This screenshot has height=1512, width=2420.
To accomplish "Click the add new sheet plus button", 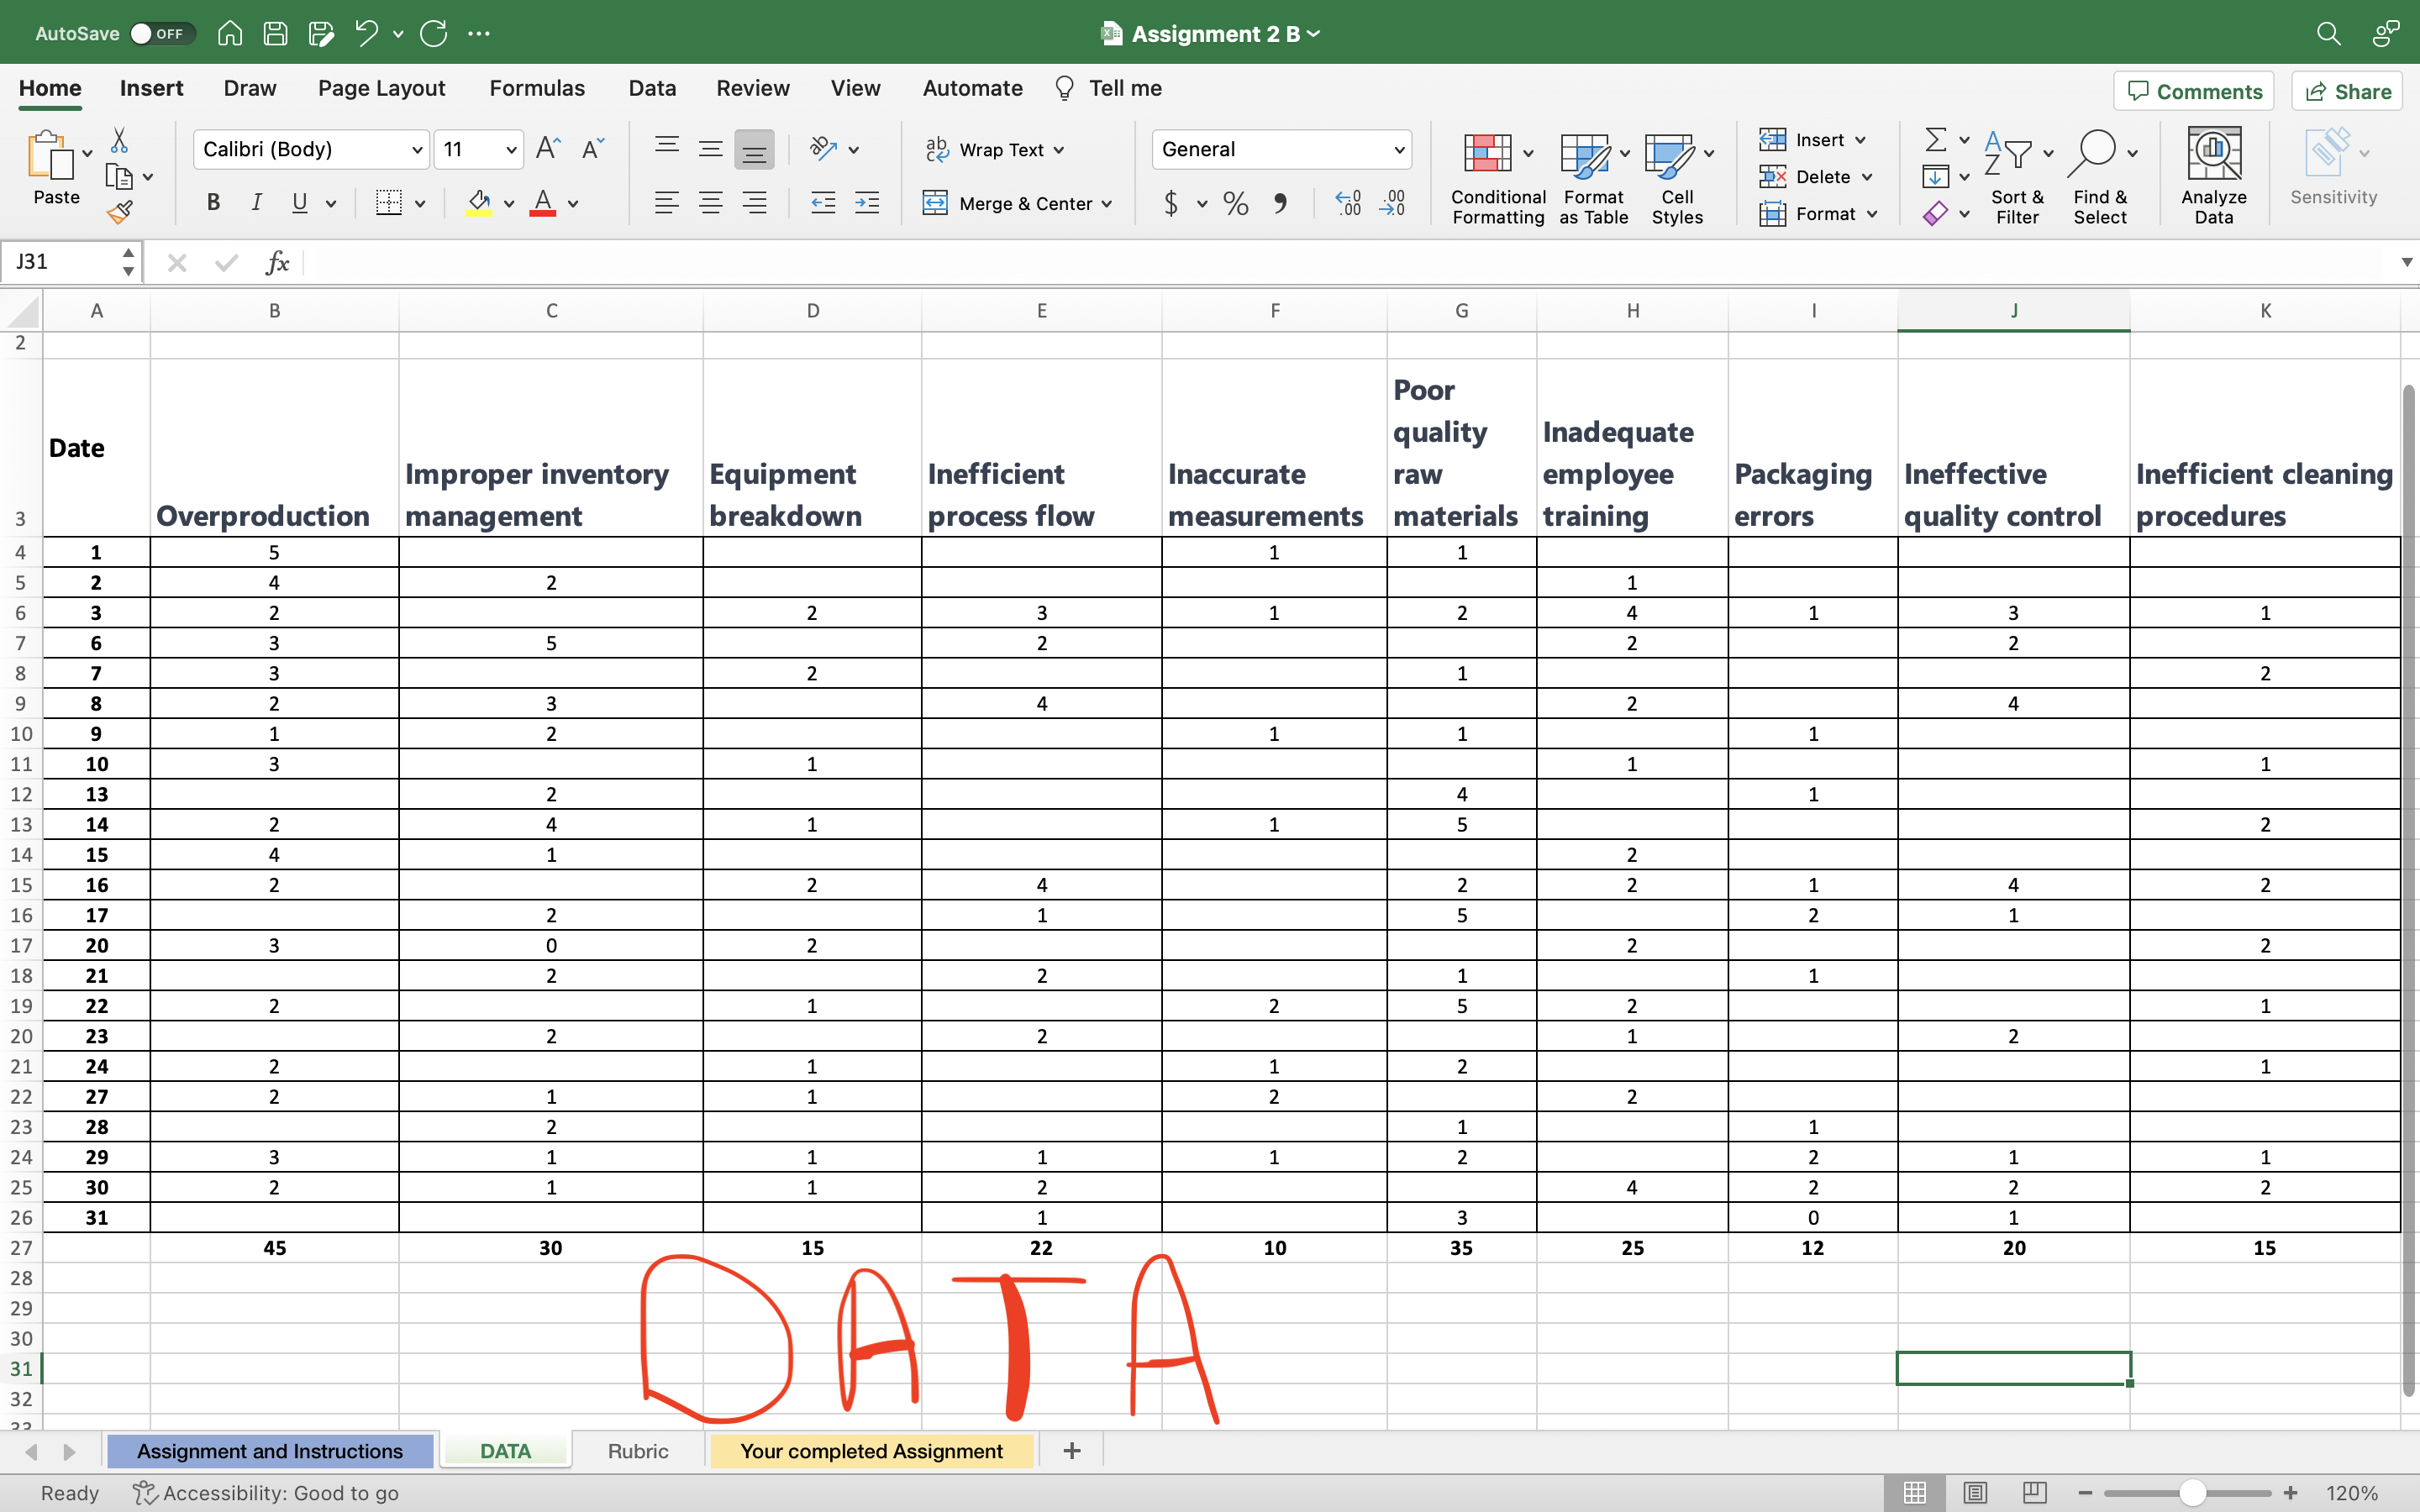I will [x=1071, y=1451].
